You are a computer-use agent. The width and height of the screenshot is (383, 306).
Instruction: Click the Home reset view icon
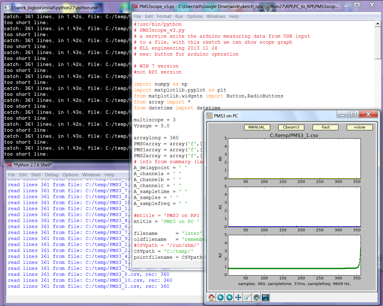click(x=212, y=297)
